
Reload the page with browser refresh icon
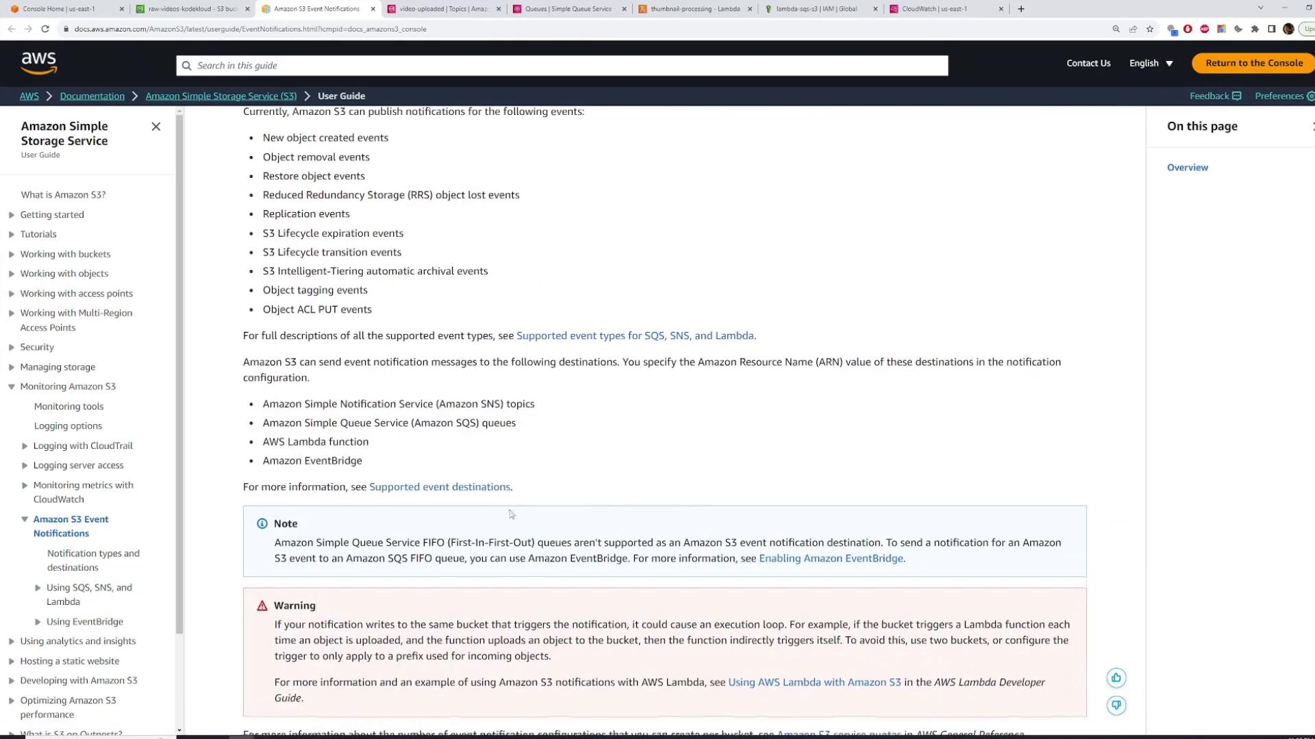click(x=45, y=29)
